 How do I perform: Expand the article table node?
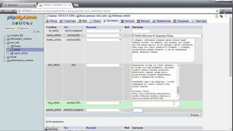pos(8,50)
